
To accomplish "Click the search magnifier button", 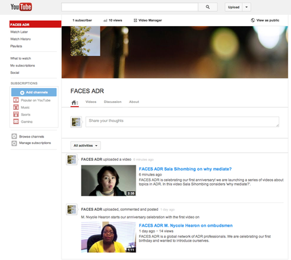I will [208, 7].
